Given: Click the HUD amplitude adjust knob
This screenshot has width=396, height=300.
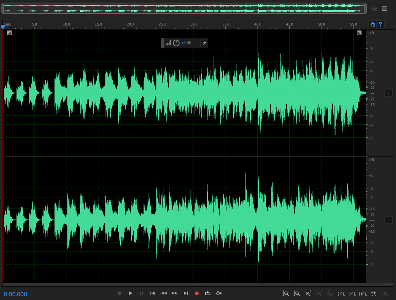Looking at the screenshot, I should (x=176, y=43).
